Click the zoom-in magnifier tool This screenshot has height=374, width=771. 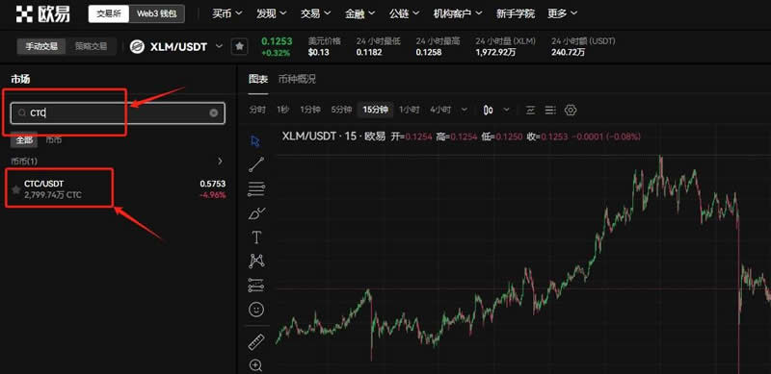[256, 364]
